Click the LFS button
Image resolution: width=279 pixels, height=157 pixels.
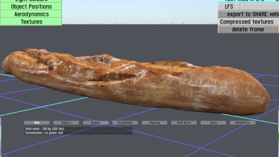(229, 7)
